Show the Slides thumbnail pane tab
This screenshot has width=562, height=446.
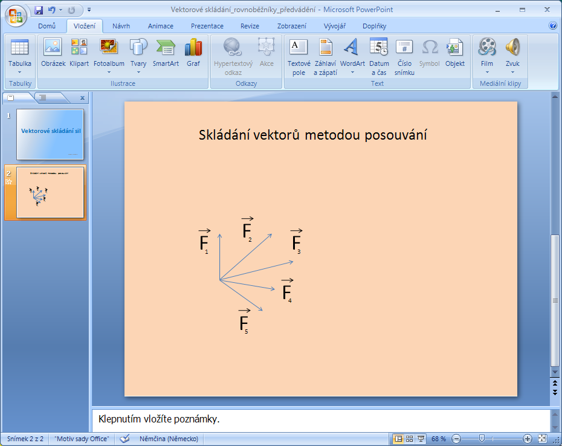tap(11, 97)
